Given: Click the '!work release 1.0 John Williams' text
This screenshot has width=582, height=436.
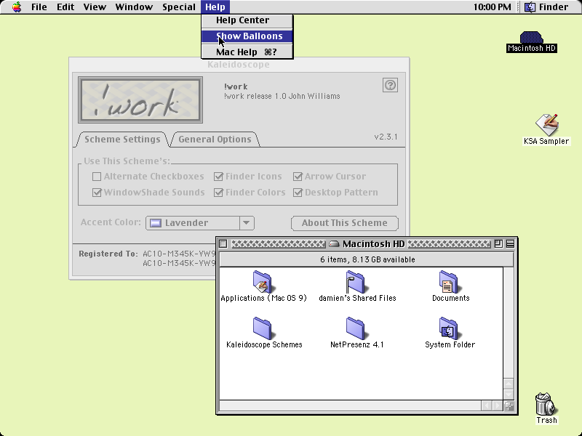Looking at the screenshot, I should click(x=282, y=97).
